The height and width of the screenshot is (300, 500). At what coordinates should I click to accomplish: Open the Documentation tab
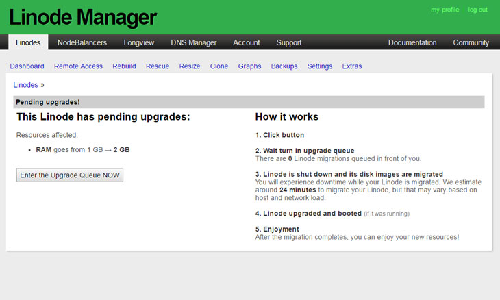[x=412, y=42]
